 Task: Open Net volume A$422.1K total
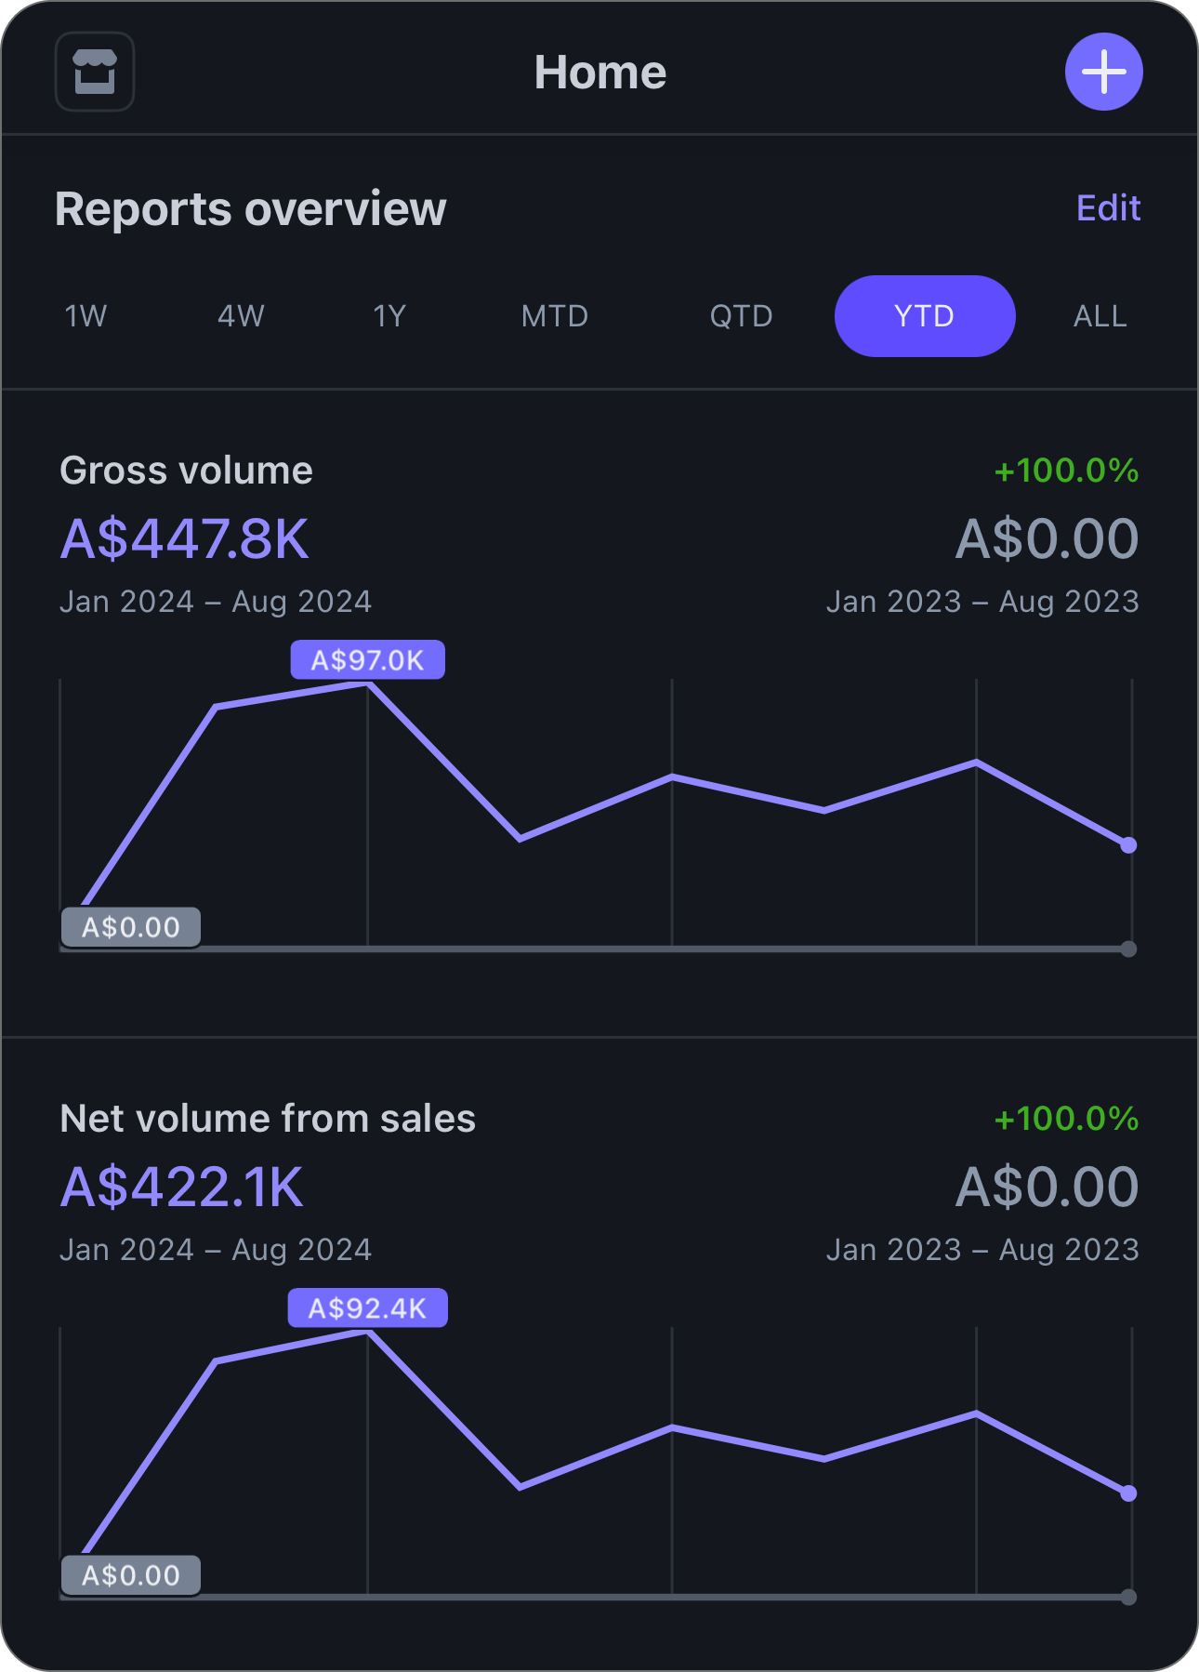coord(182,1187)
